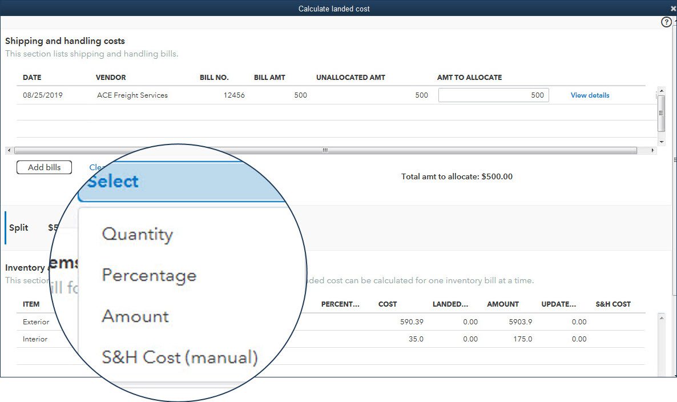This screenshot has height=402, width=677.
Task: Open View details link for ACE Freight
Action: (590, 95)
